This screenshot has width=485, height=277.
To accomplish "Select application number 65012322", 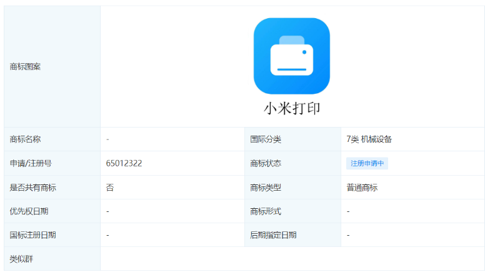I will click(x=124, y=163).
